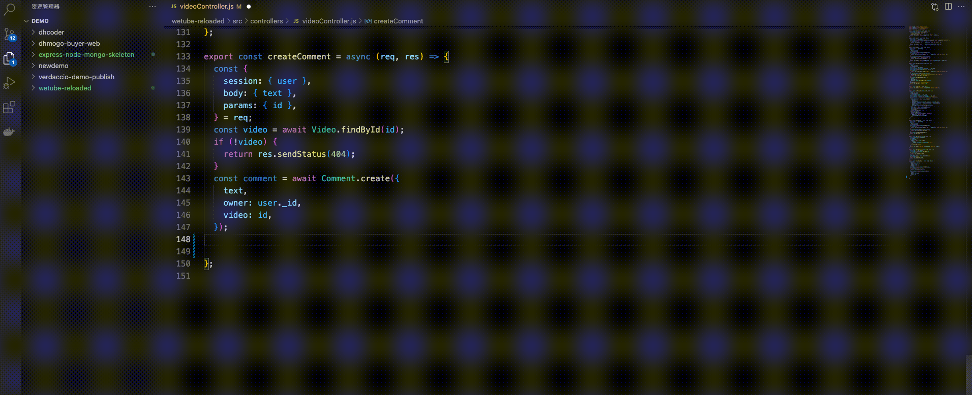Click '资源管理器' explorer panel title
This screenshot has height=395, width=972.
(45, 7)
